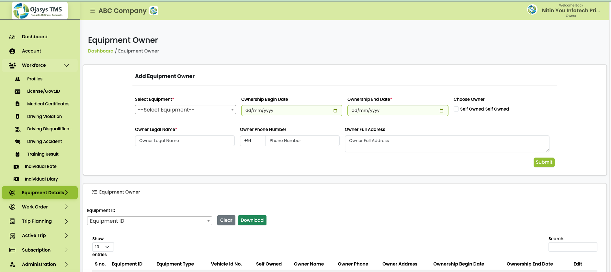Click the ABC Company logo icon
Image resolution: width=611 pixels, height=272 pixels.
click(154, 11)
